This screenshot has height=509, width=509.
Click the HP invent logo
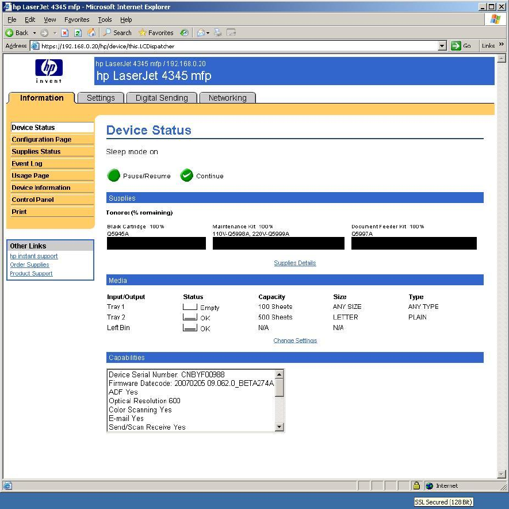[x=49, y=71]
